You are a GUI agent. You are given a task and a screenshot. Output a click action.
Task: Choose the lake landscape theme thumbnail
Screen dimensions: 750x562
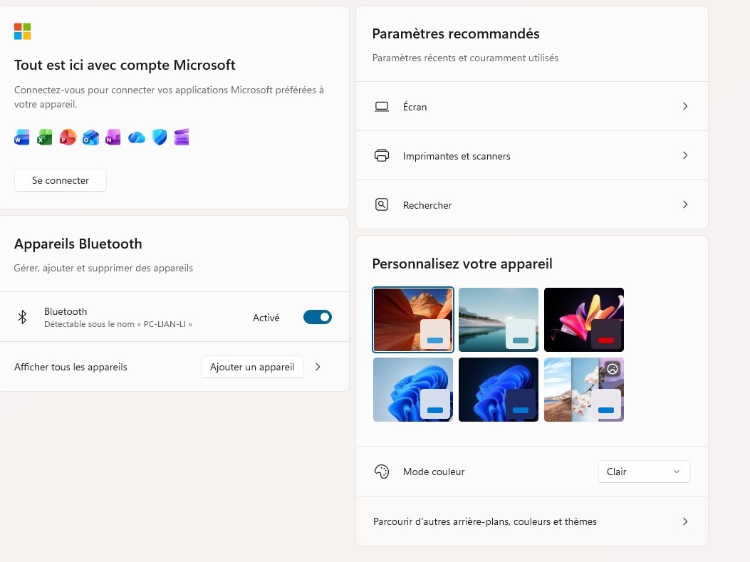point(498,319)
